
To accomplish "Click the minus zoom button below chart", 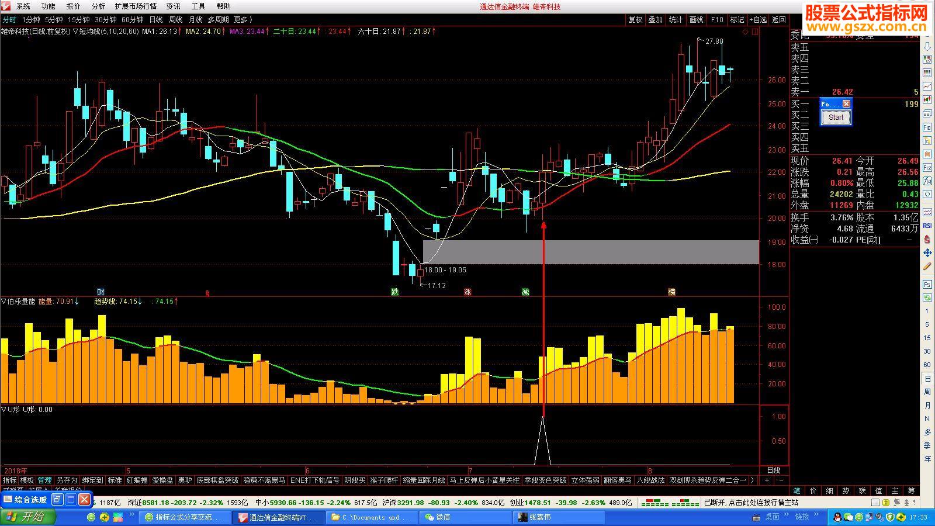I will tap(781, 480).
